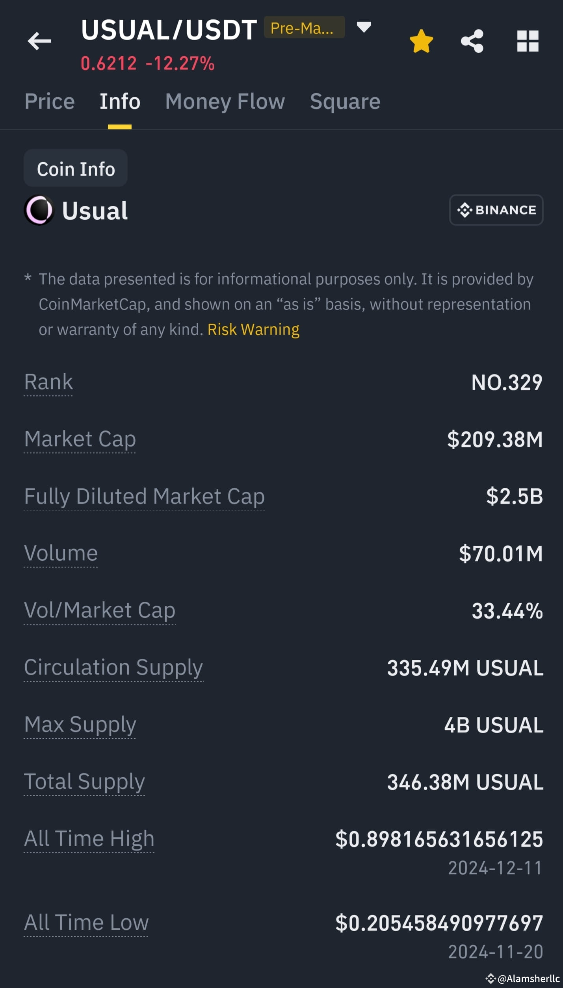Viewport: 563px width, 988px height.
Task: Tap the Rank label for explanation
Action: [x=48, y=382]
